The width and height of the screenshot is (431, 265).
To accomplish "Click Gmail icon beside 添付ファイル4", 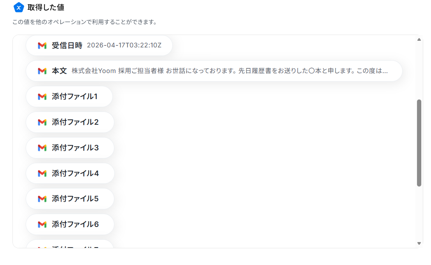I will tap(42, 173).
